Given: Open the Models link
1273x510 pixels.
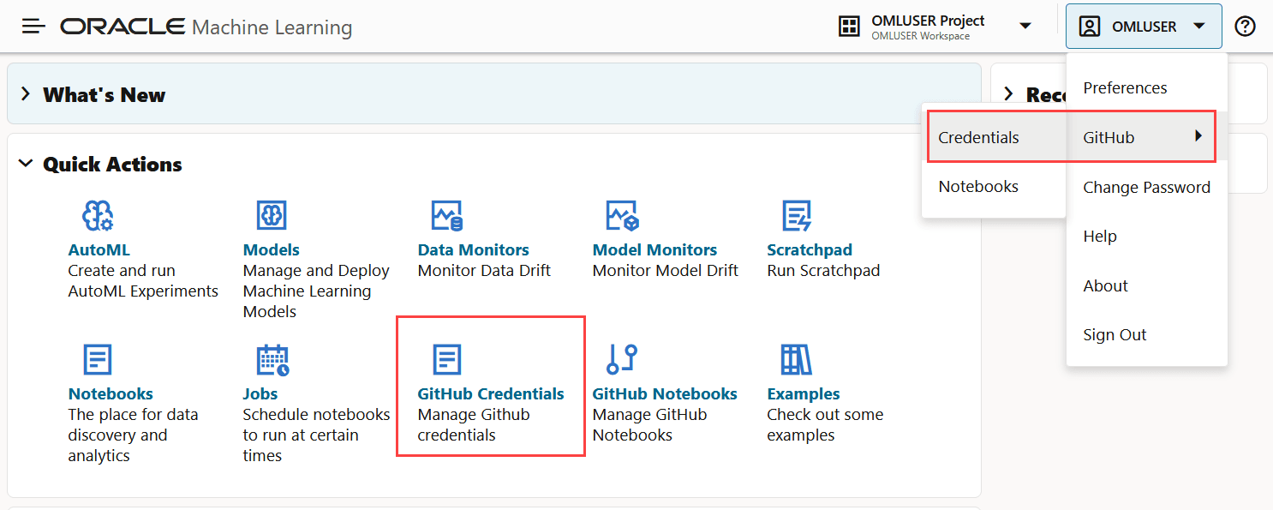Looking at the screenshot, I should [272, 250].
